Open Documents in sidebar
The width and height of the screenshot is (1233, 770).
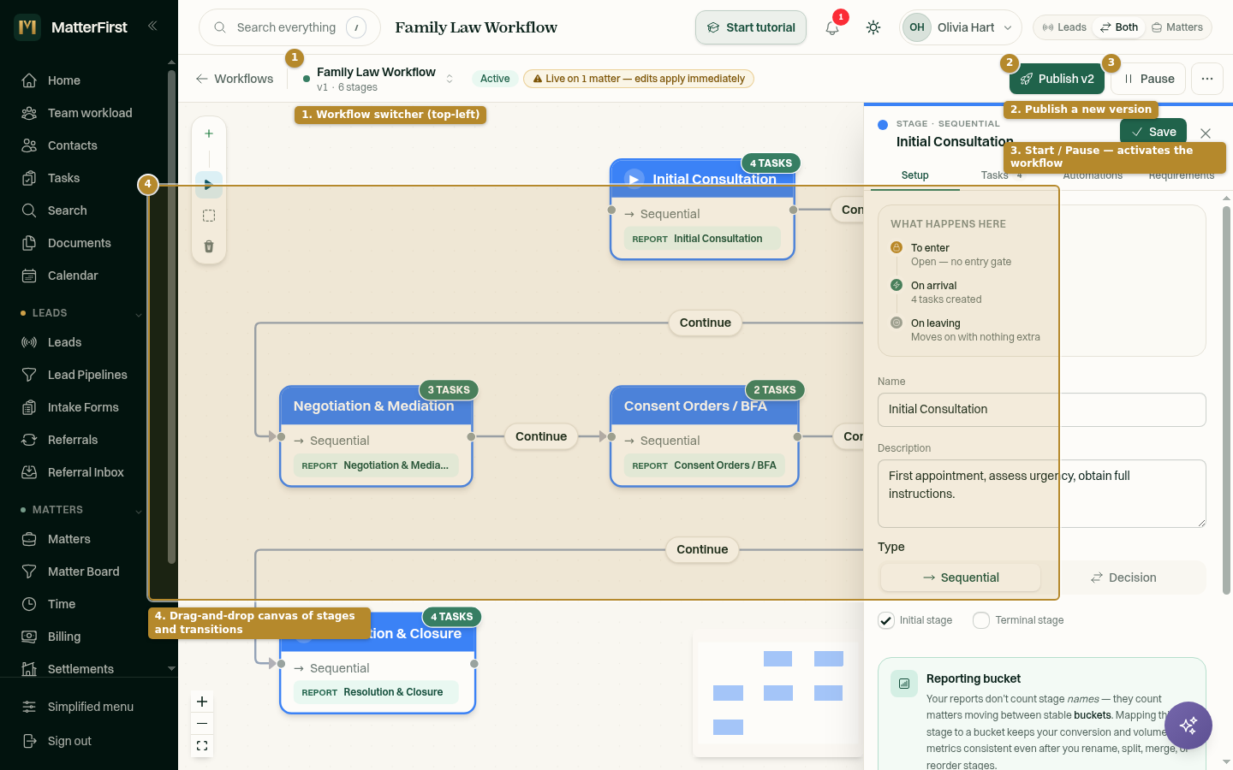click(x=86, y=243)
